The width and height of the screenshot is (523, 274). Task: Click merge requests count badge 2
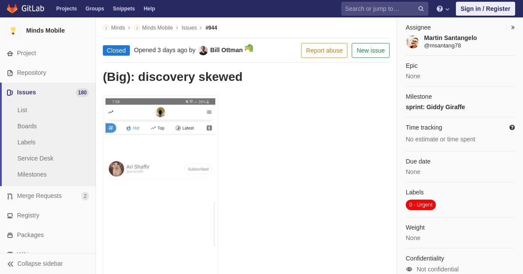click(x=85, y=196)
